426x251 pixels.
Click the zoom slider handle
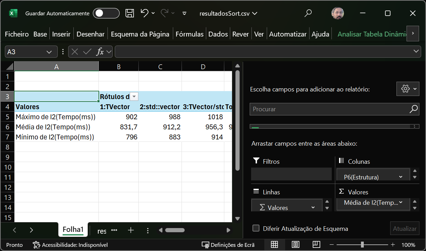tap(362, 245)
